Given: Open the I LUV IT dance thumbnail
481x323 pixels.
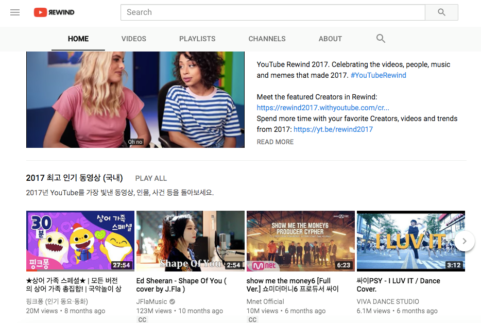Looking at the screenshot, I should [411, 241].
